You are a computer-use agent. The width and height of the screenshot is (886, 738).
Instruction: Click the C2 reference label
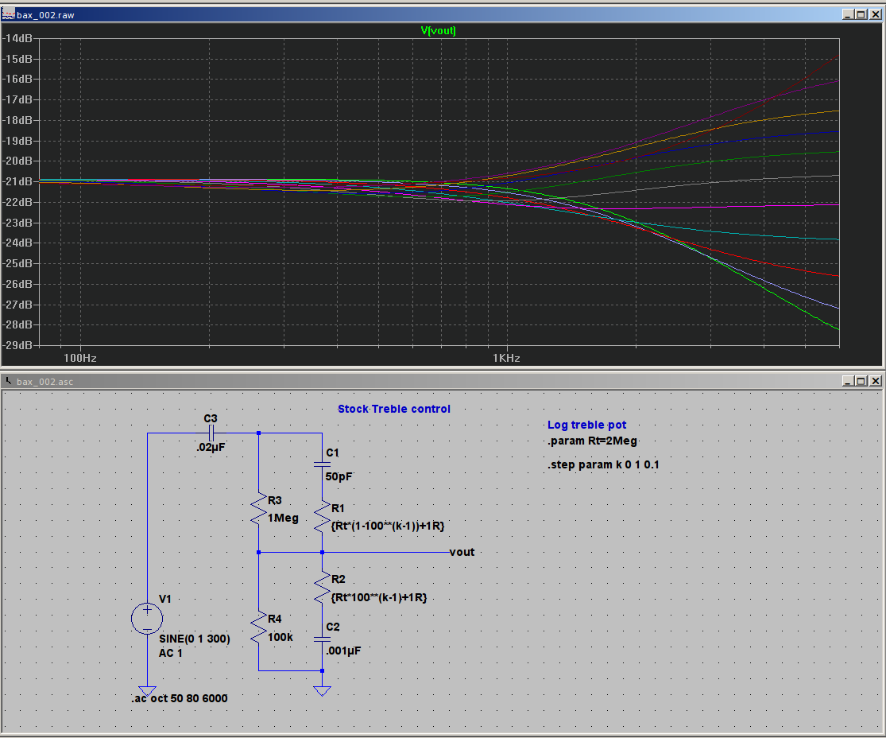click(x=333, y=627)
